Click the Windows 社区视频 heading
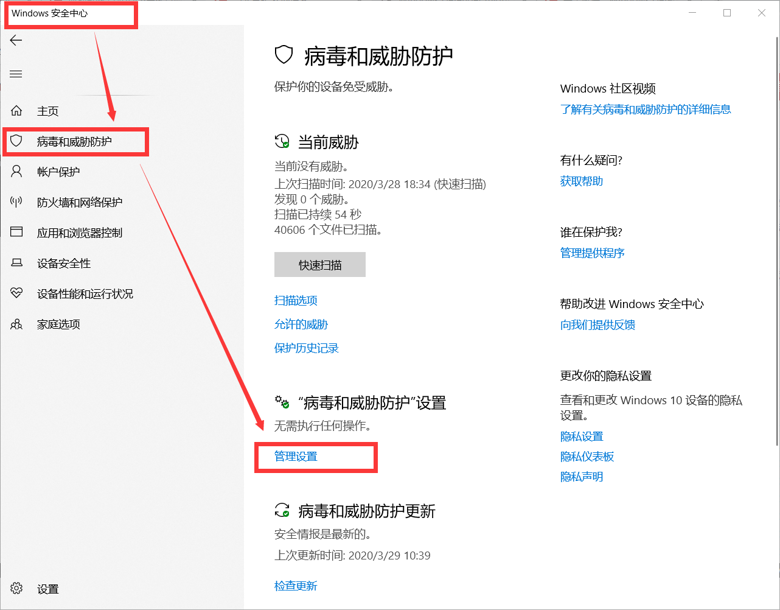Image resolution: width=780 pixels, height=610 pixels. 608,88
